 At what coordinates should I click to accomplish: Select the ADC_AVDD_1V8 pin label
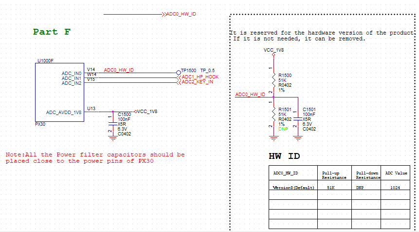point(64,113)
